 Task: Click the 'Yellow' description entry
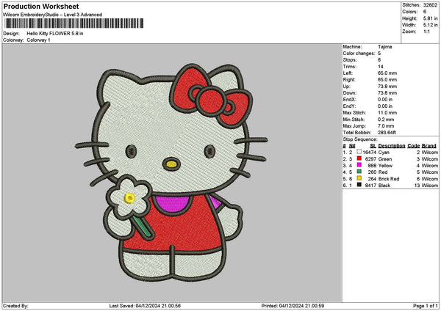click(385, 166)
